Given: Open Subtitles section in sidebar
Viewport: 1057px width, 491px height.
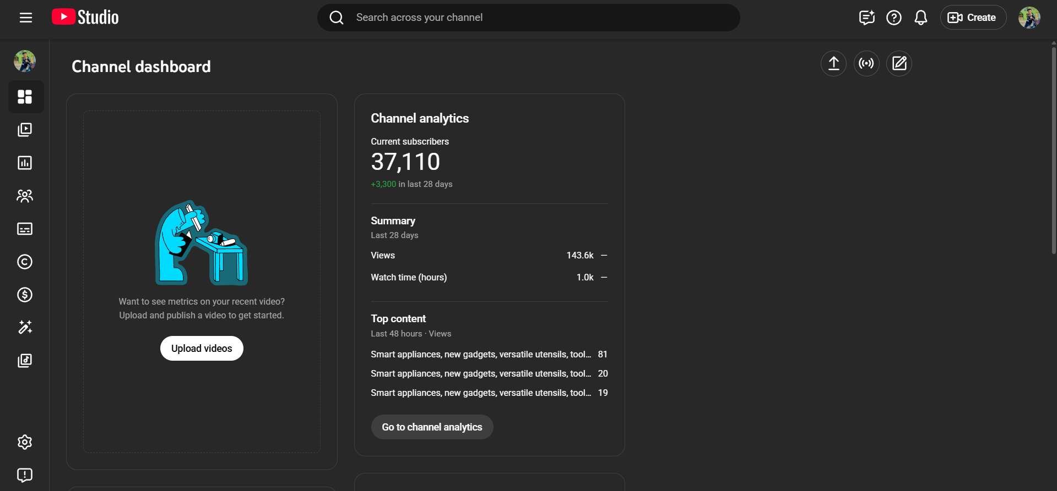Looking at the screenshot, I should [25, 229].
